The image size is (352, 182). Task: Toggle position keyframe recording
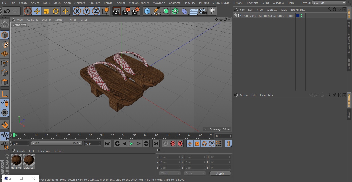point(190,144)
